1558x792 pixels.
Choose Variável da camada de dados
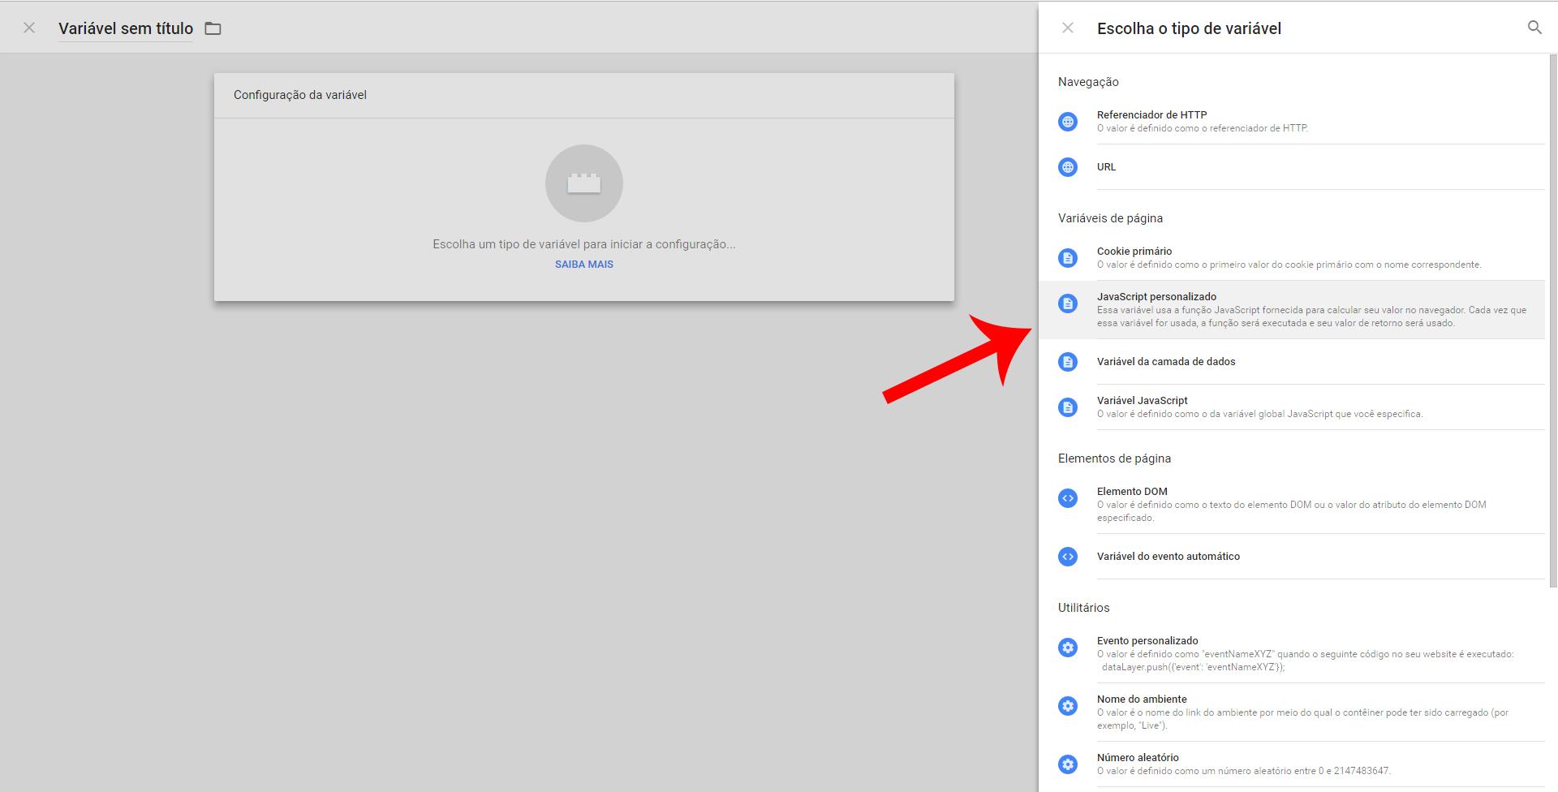(1165, 362)
